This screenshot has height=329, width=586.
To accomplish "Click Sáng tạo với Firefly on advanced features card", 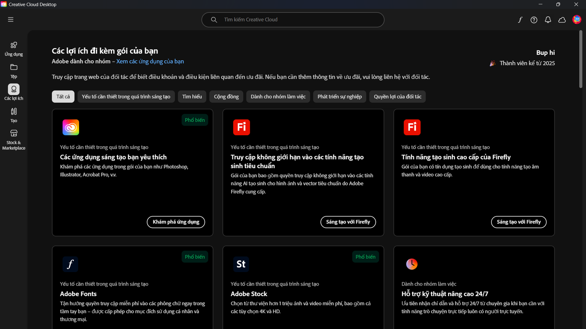I will click(519, 222).
